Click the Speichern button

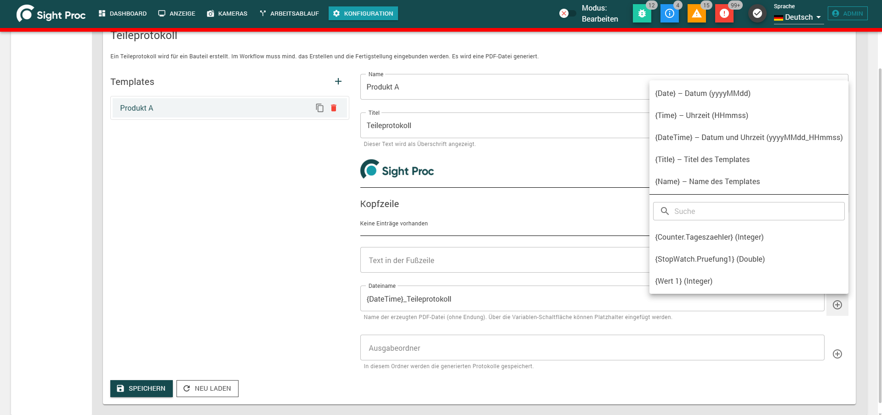pos(142,388)
